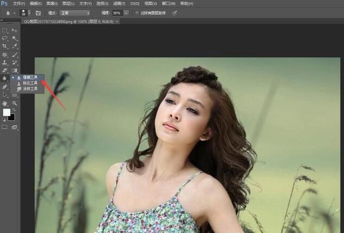
Task: Select the Move tool
Action: [x=15, y=30]
